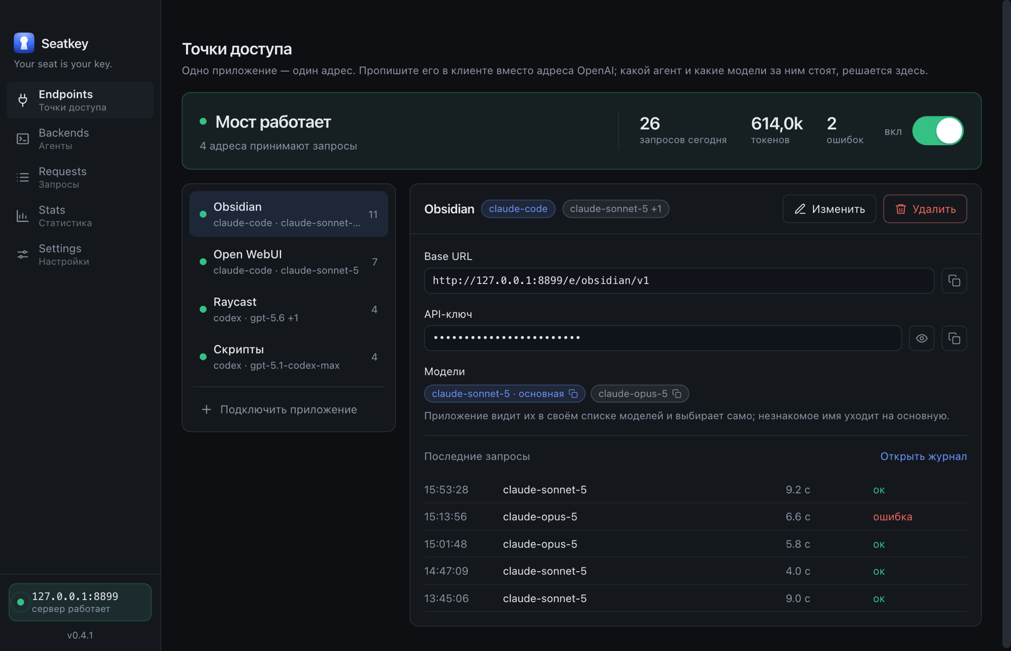The width and height of the screenshot is (1011, 651).
Task: Open the journal via Открыть журнал
Action: (x=923, y=456)
